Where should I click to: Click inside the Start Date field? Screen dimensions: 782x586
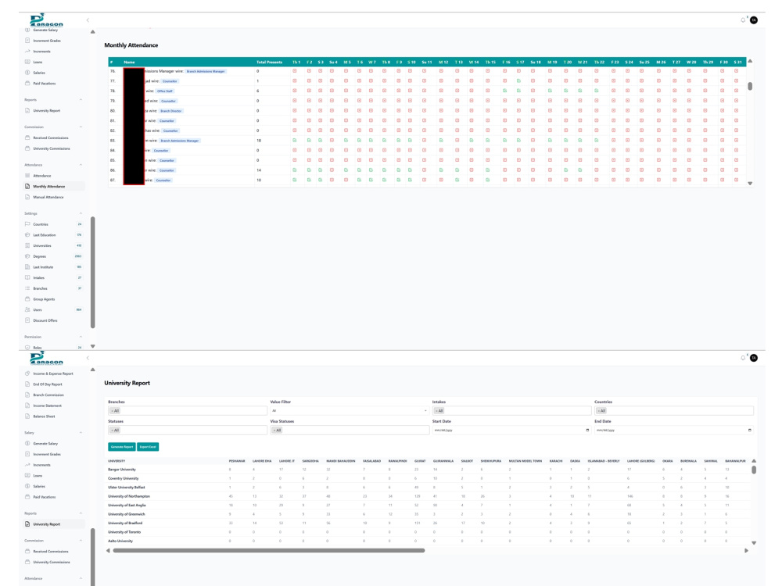[x=511, y=430]
